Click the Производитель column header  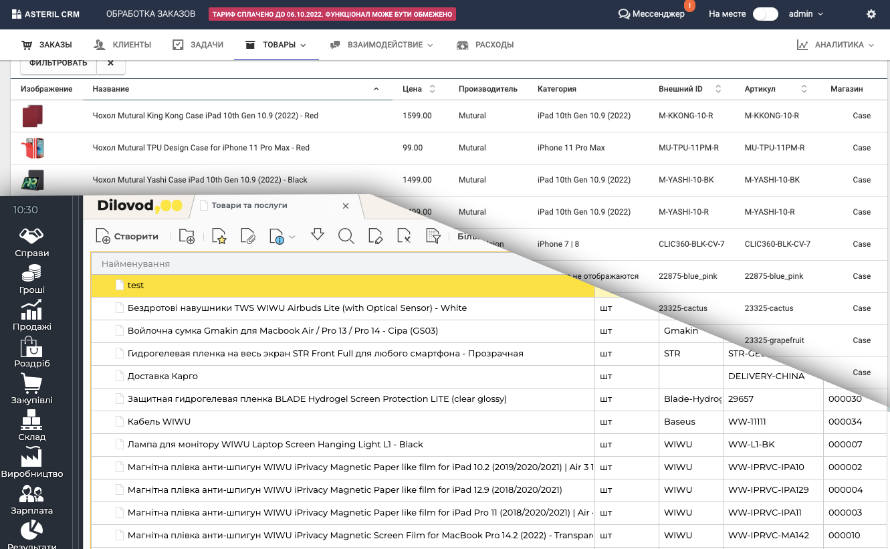[x=488, y=89]
